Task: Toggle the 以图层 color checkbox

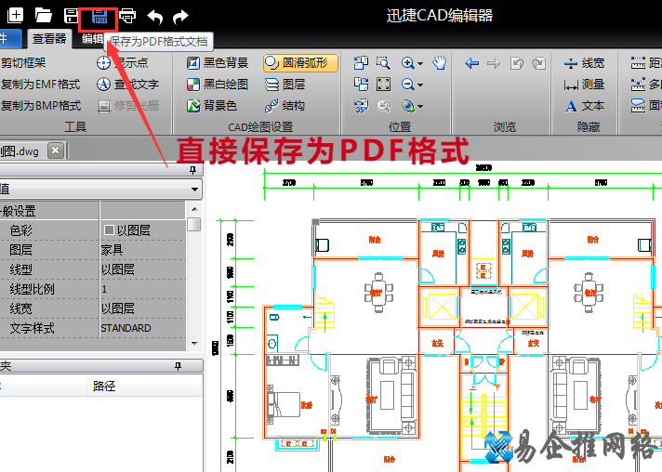Action: tap(109, 229)
